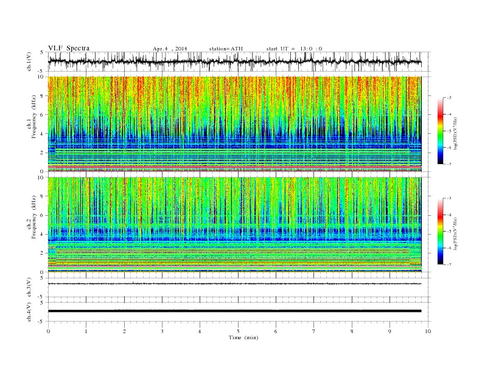Click the ch.3 voltage waveform trace
Viewport: 482px width, 372px height.
pos(234,284)
